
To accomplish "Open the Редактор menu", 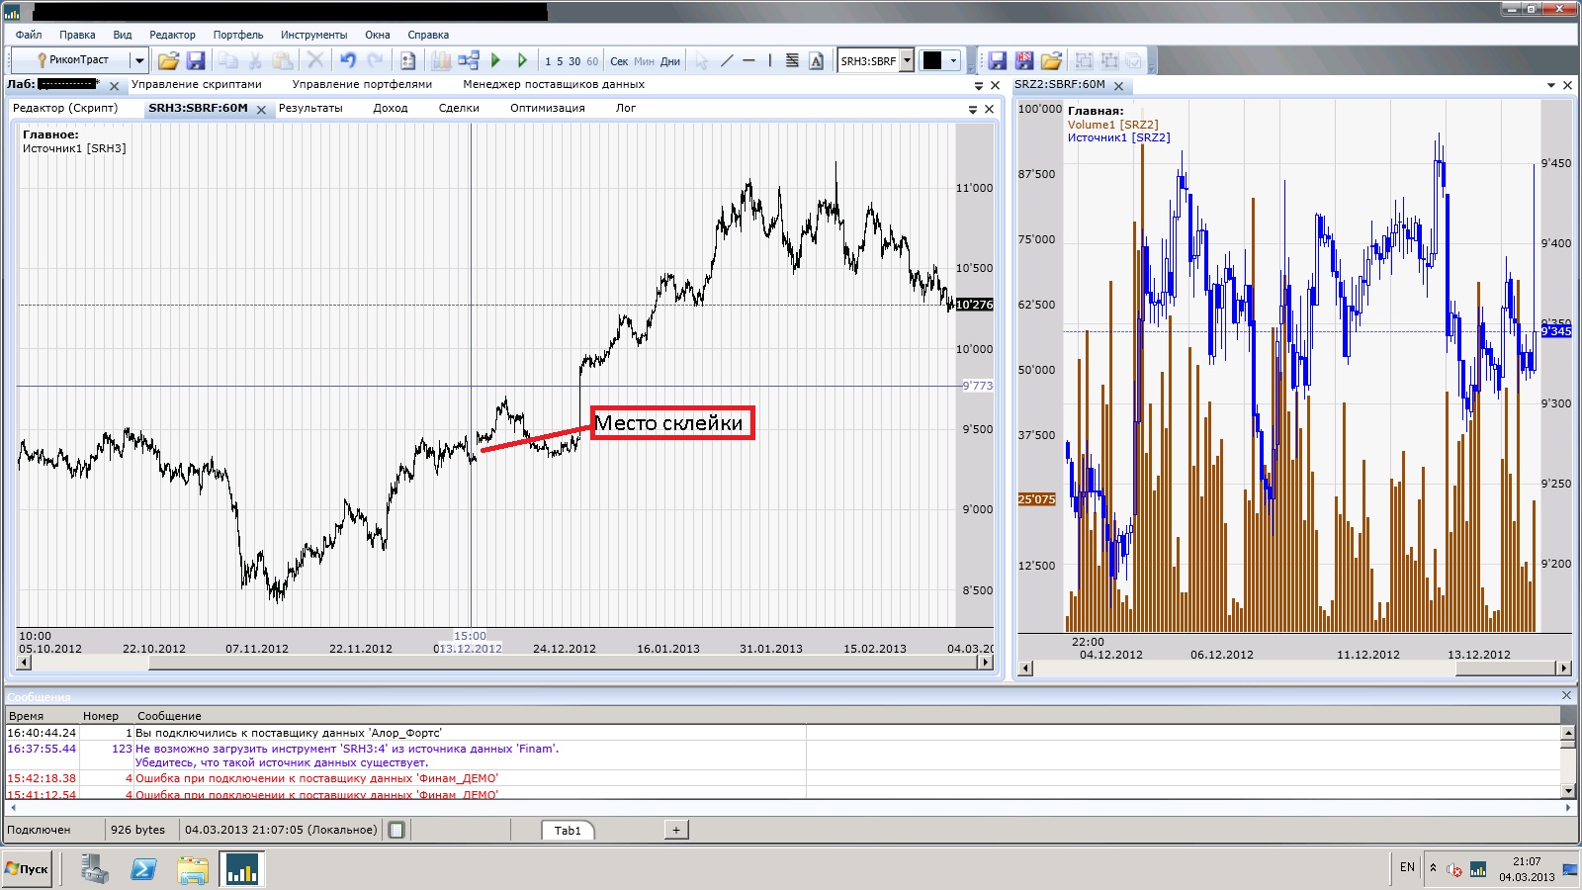I will (172, 35).
